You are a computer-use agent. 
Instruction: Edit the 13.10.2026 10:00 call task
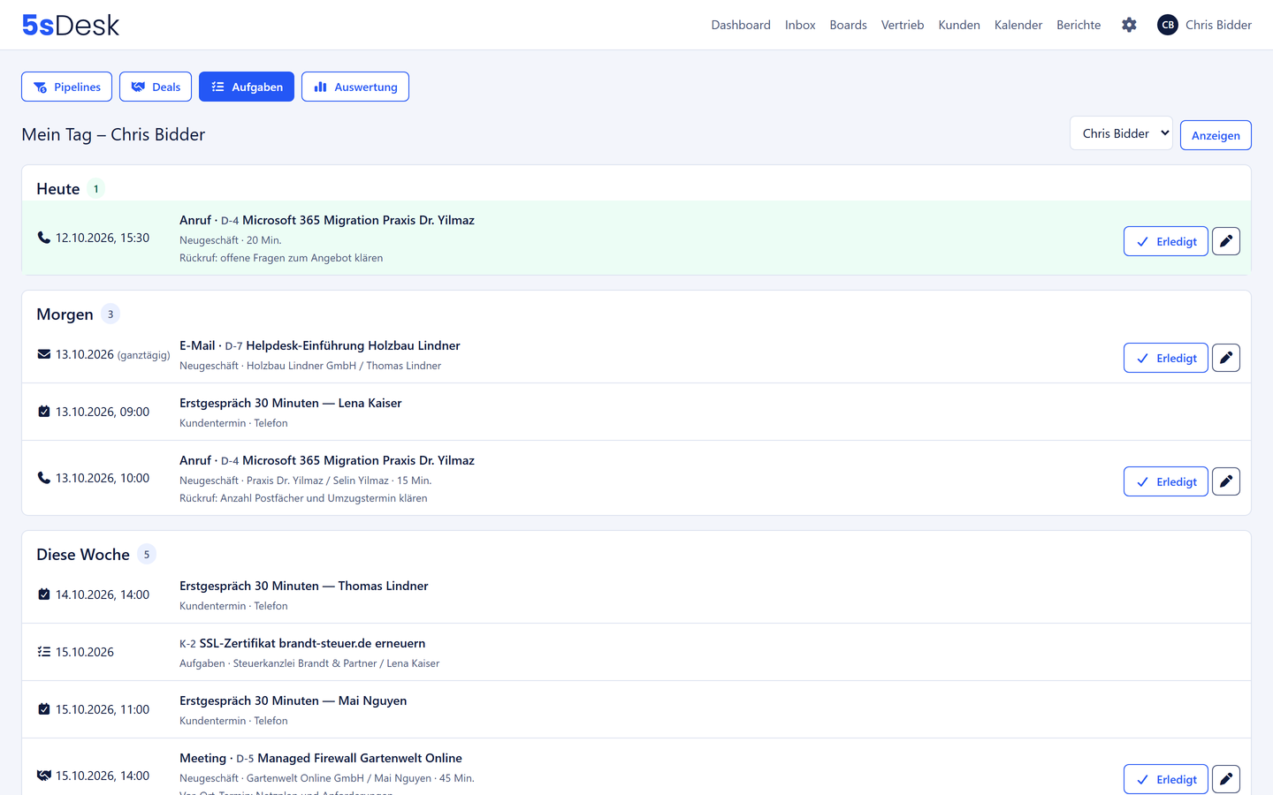pos(1226,481)
